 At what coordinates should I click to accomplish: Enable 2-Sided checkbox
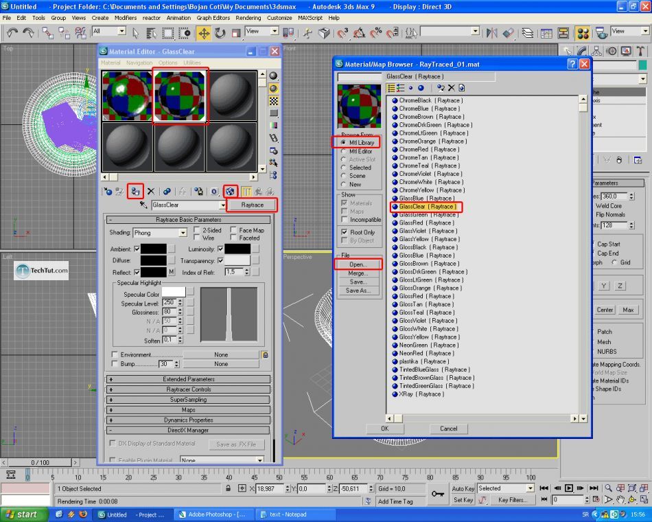pyautogui.click(x=197, y=230)
